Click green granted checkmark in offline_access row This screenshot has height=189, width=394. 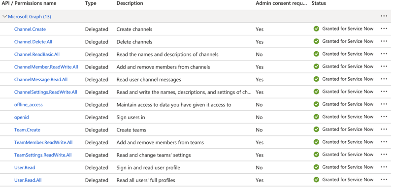316,104
